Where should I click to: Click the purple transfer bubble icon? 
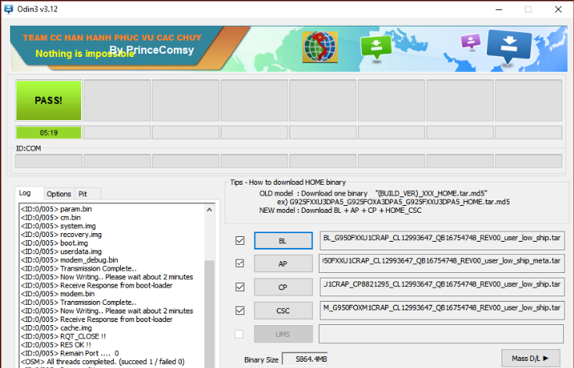tap(470, 41)
